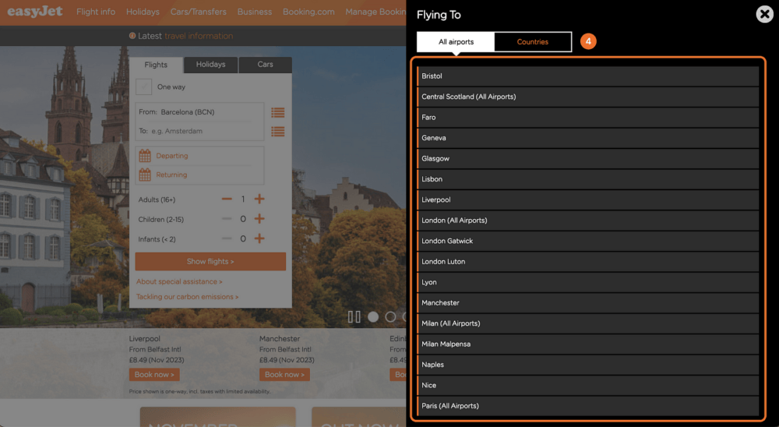
Task: Select the second carousel dot
Action: (x=390, y=316)
